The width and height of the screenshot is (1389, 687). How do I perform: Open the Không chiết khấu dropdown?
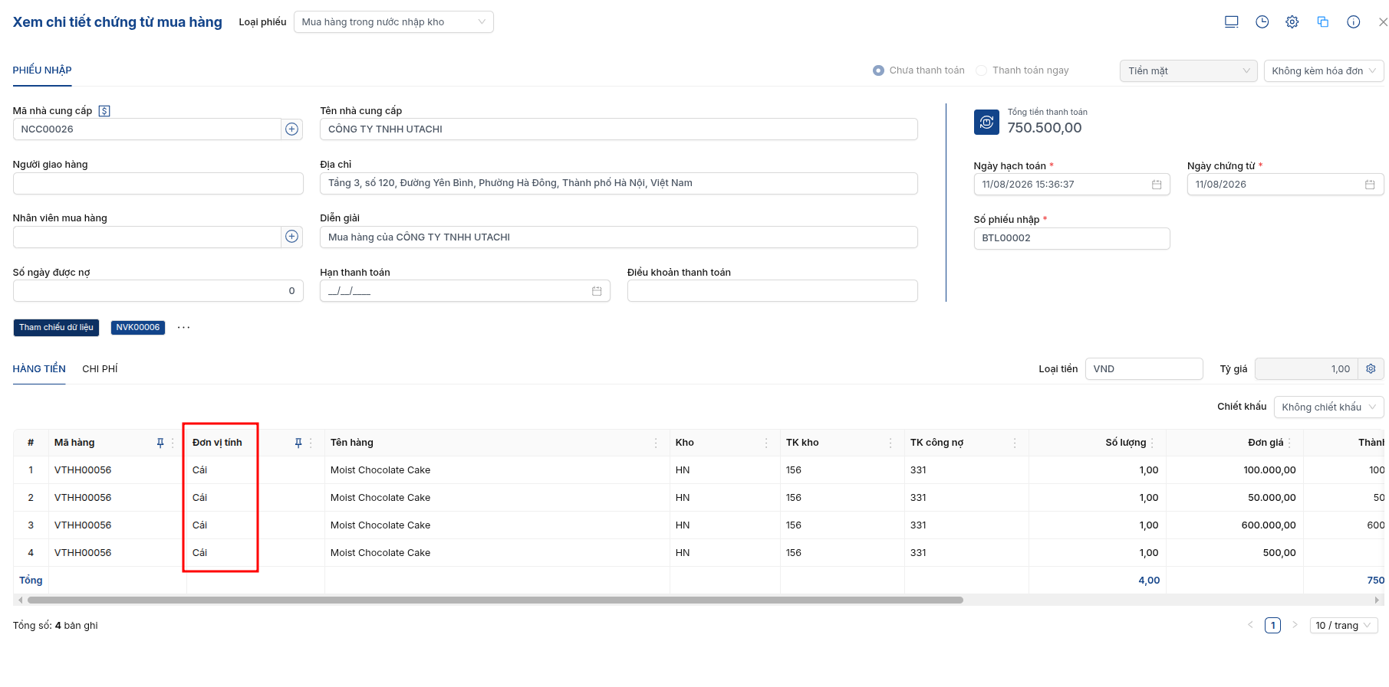point(1328,407)
